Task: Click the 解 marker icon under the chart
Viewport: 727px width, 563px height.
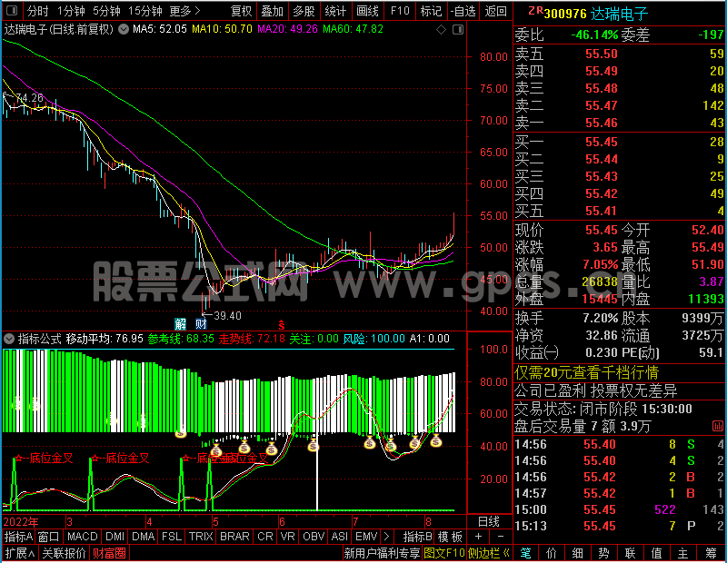Action: [180, 323]
